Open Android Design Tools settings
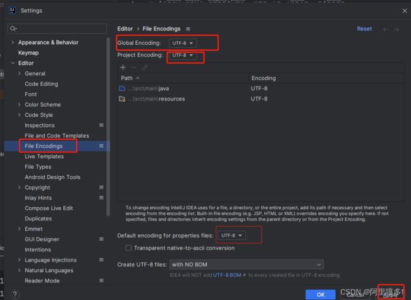 coord(52,177)
